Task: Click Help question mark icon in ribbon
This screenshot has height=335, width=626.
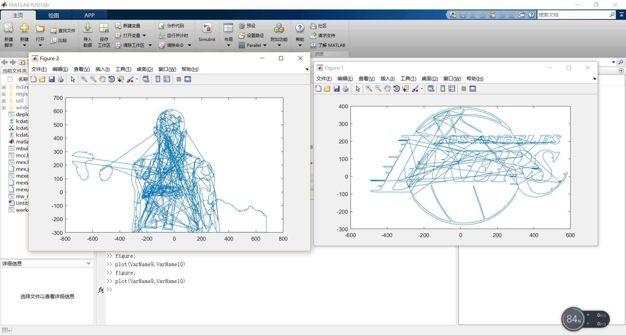Action: click(x=300, y=29)
